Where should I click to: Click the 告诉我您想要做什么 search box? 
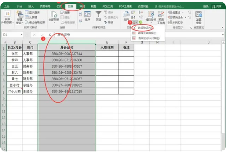(x=169, y=7)
